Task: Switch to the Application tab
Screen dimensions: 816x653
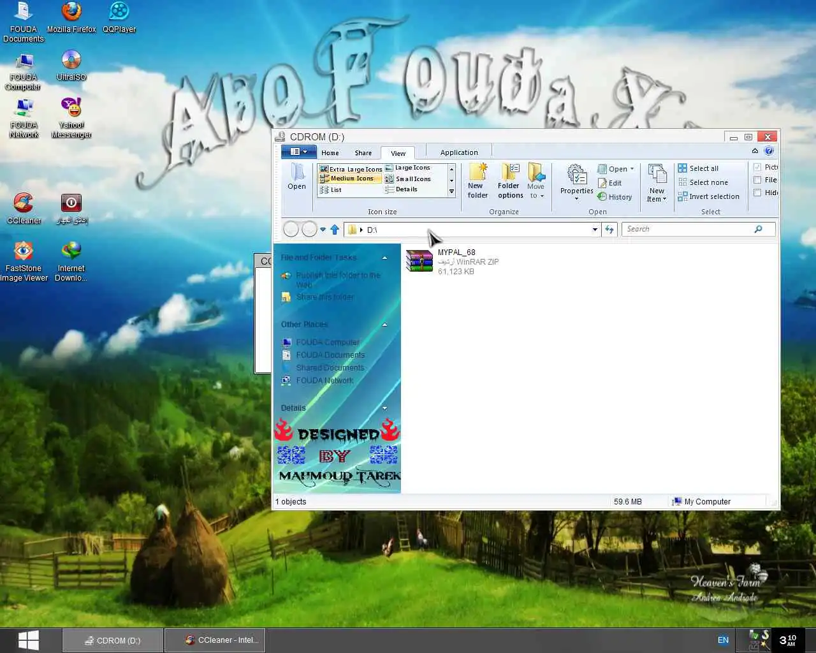Action: (459, 152)
